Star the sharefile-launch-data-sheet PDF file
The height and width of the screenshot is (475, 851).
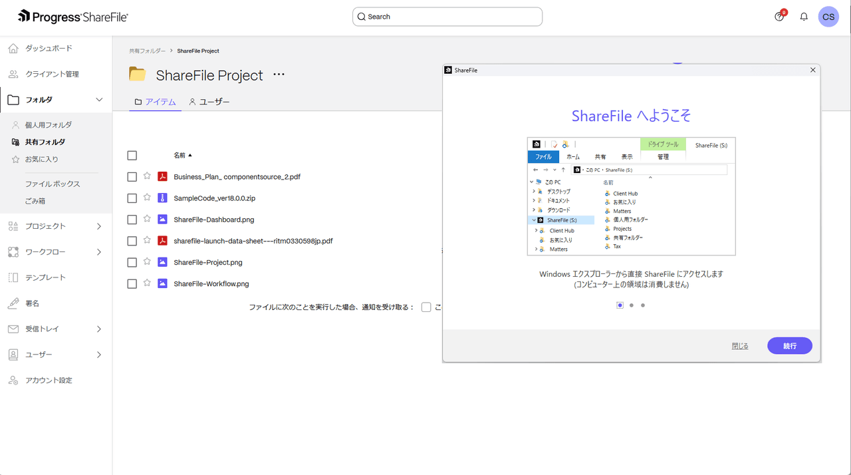click(147, 240)
